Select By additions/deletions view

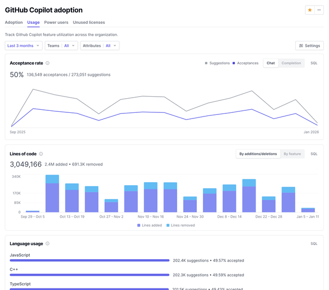pos(258,154)
